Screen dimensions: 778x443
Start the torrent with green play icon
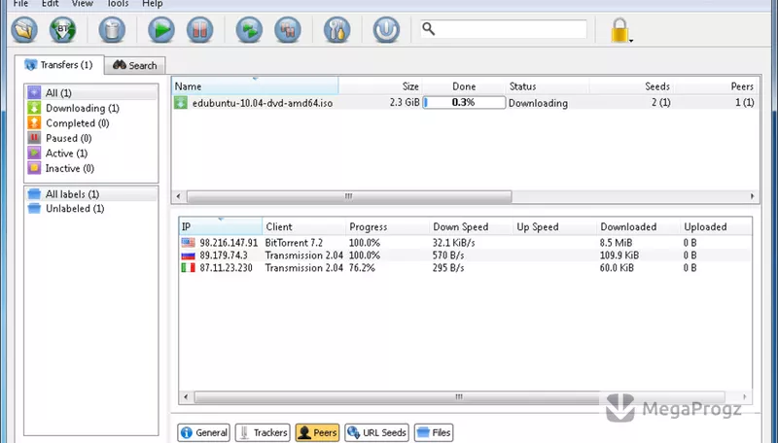pos(161,30)
